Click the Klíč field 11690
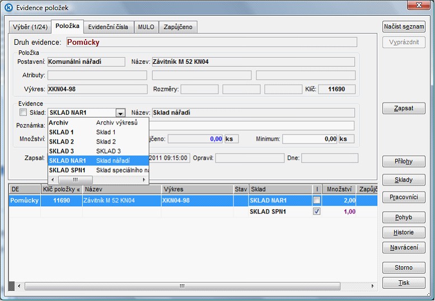Screen dimensions: 435x301 click(337, 89)
